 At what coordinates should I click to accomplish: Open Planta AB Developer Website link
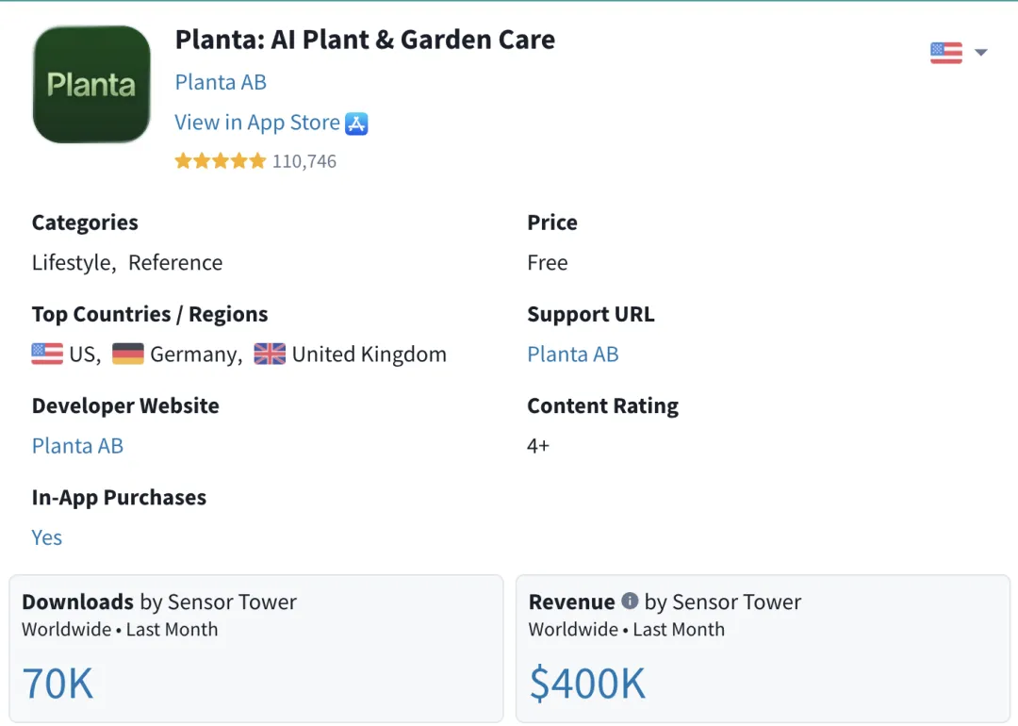pyautogui.click(x=77, y=446)
